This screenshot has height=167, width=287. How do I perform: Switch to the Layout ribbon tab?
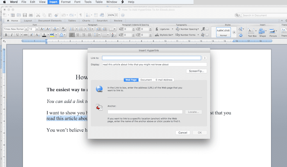(x=28, y=21)
